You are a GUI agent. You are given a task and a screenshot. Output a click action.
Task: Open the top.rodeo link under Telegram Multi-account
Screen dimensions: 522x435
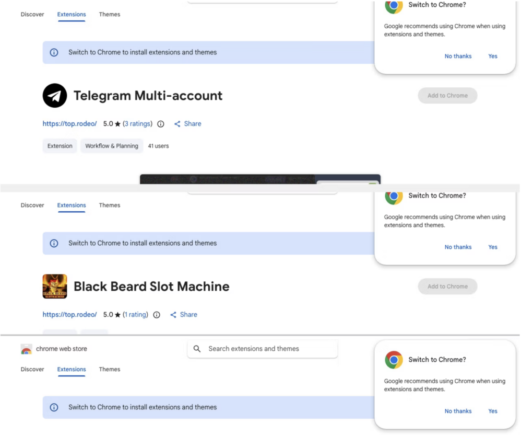click(x=70, y=124)
